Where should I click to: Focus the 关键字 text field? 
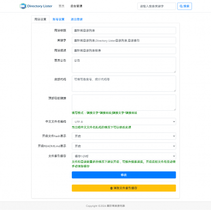pos(124,41)
